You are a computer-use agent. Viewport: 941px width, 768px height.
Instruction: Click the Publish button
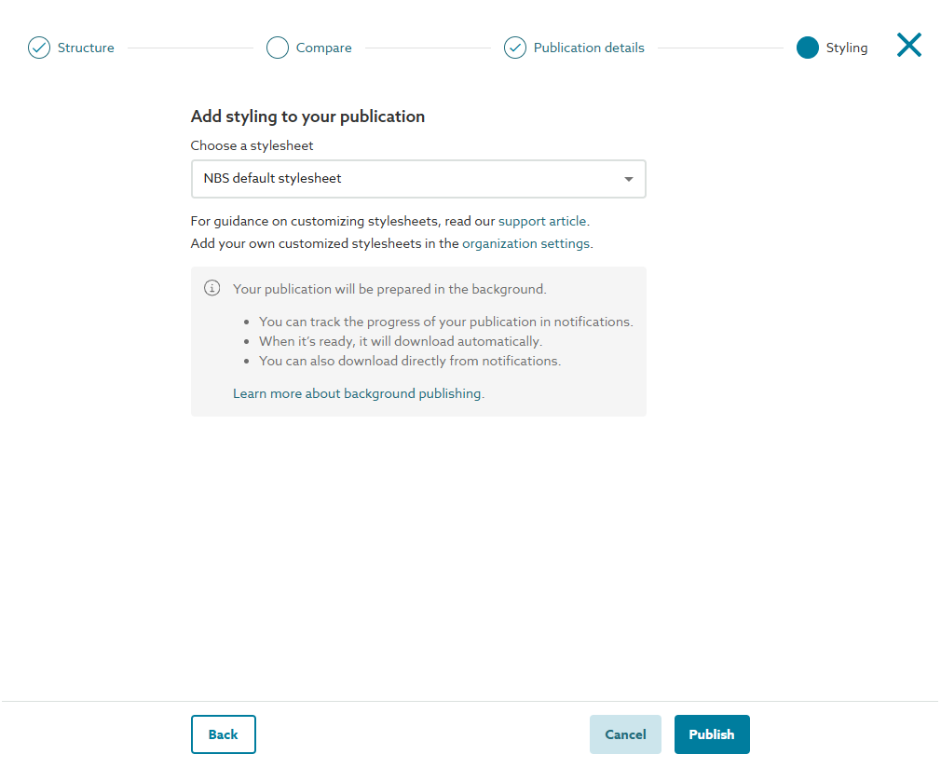point(712,734)
